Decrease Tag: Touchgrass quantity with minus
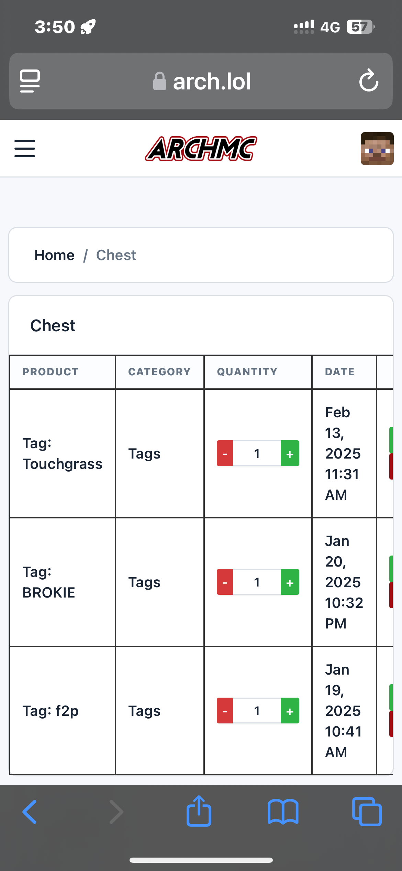402x871 pixels. pos(225,453)
